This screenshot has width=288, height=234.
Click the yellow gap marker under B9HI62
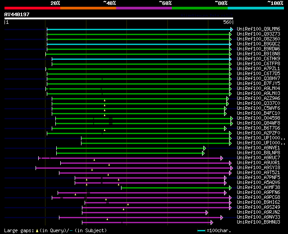(128, 204)
